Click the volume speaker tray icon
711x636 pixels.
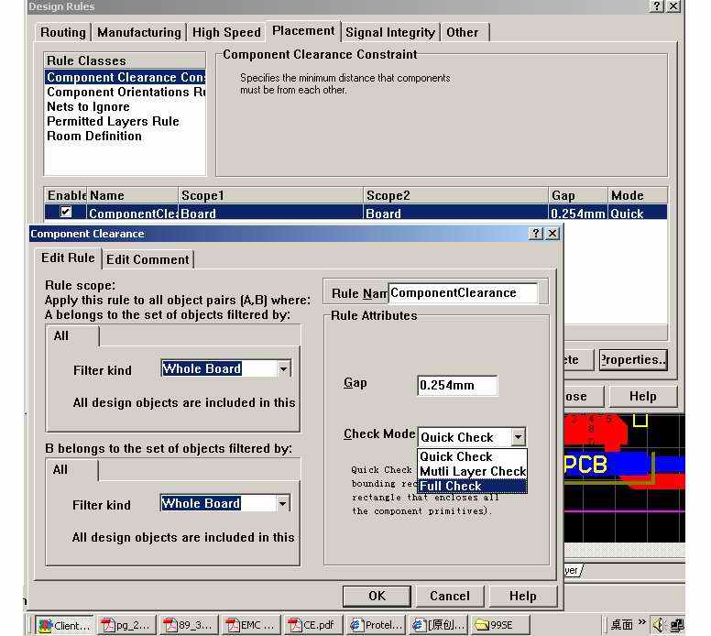pyautogui.click(x=658, y=625)
